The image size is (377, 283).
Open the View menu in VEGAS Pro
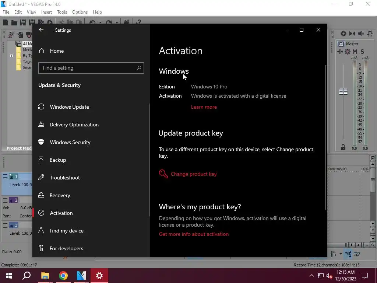point(31,12)
